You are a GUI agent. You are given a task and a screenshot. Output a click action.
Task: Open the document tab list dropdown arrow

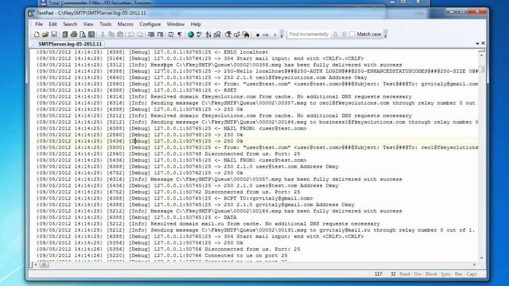(478, 44)
